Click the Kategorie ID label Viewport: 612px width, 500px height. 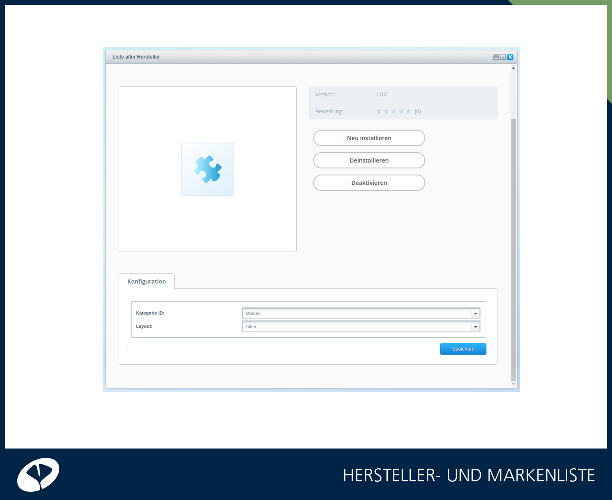pos(150,313)
